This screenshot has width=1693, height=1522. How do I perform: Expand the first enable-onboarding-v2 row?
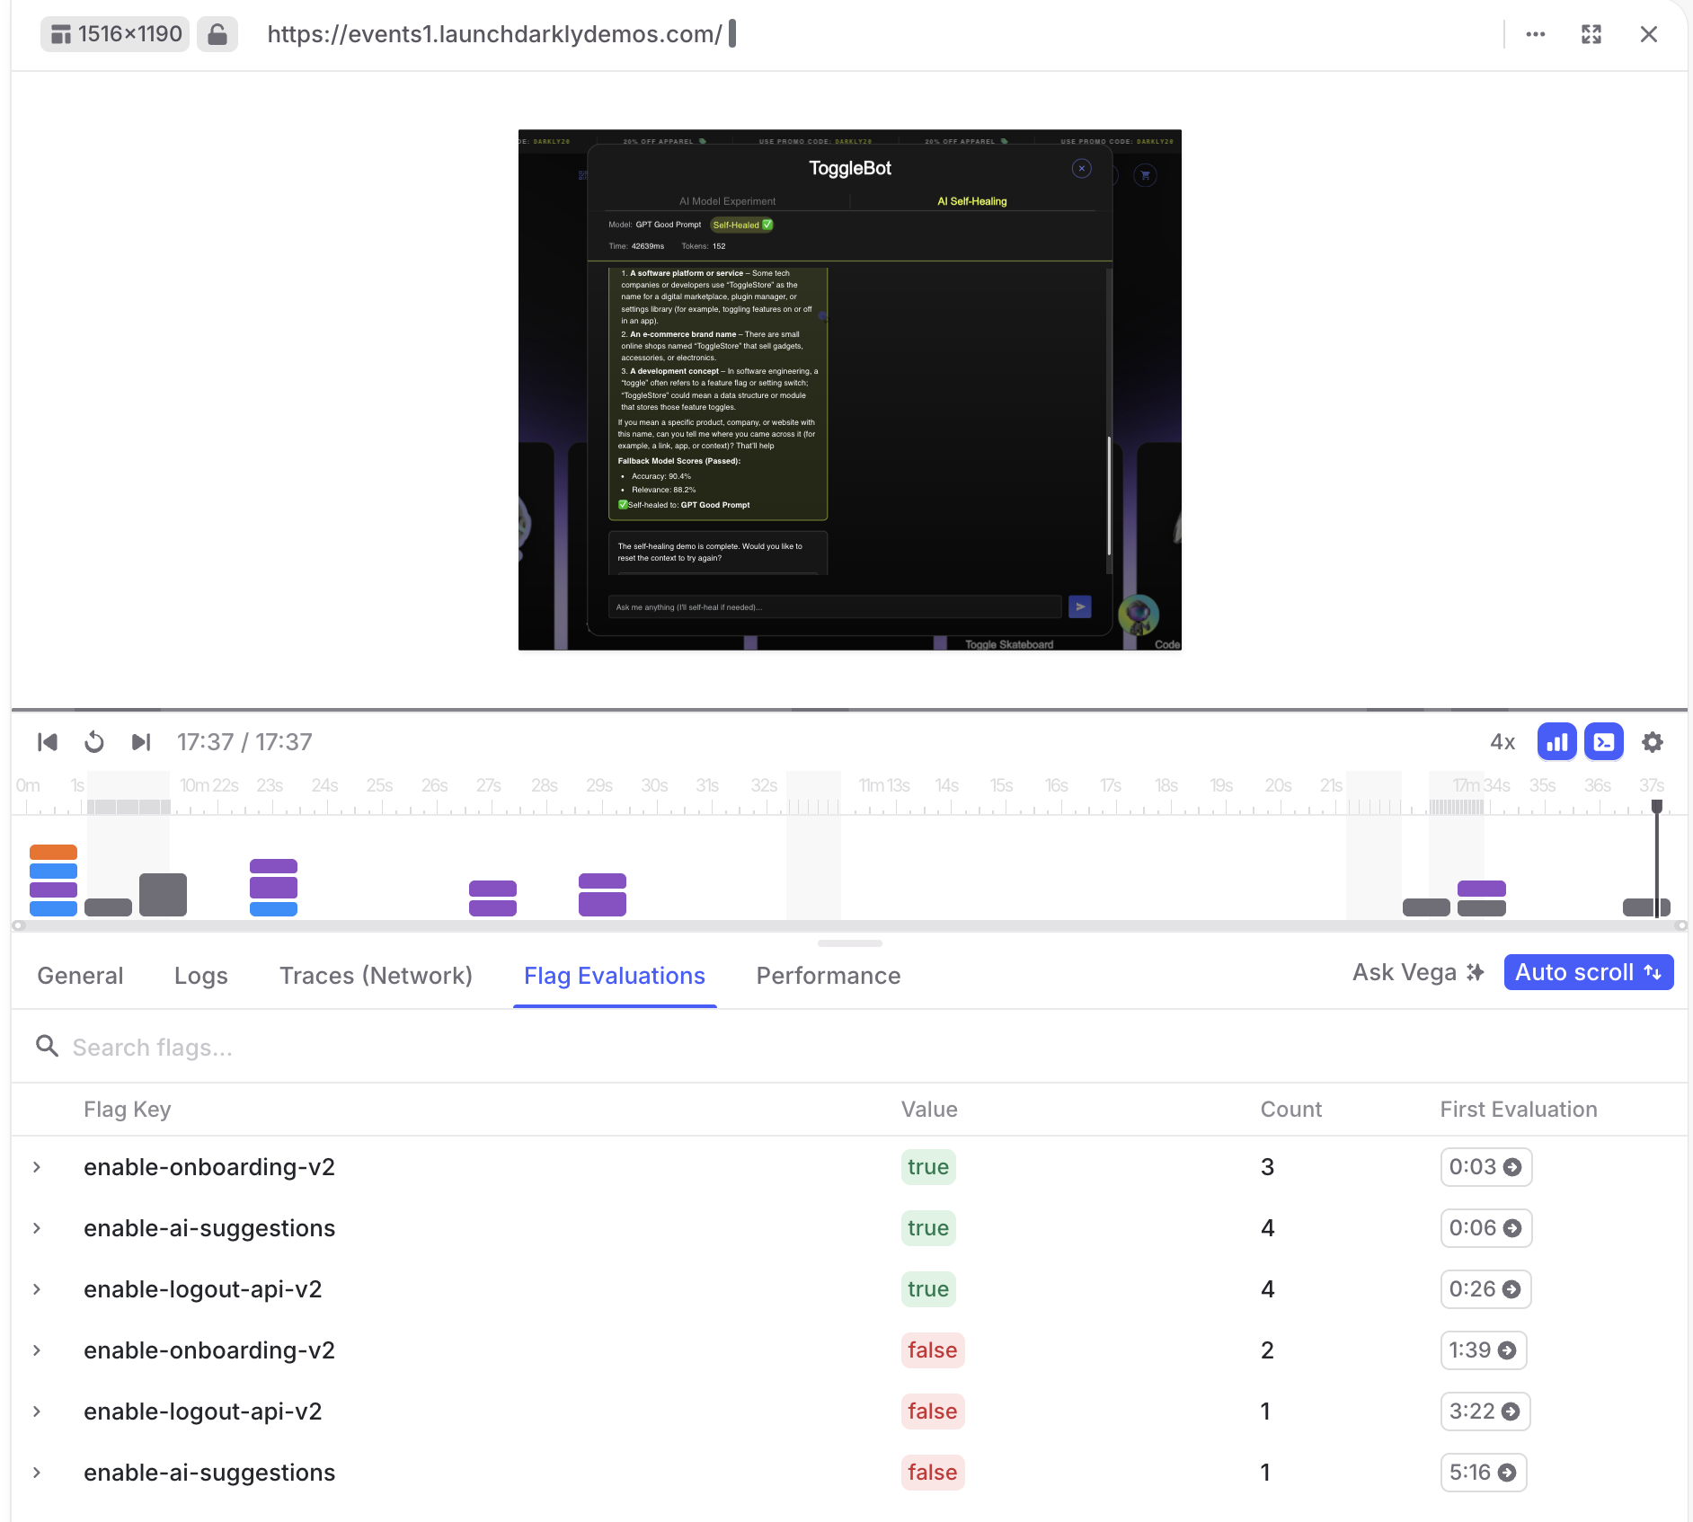point(37,1167)
